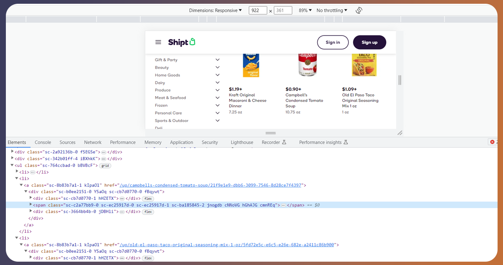503x265 pixels.
Task: Switch to the Console tab
Action: tap(43, 142)
